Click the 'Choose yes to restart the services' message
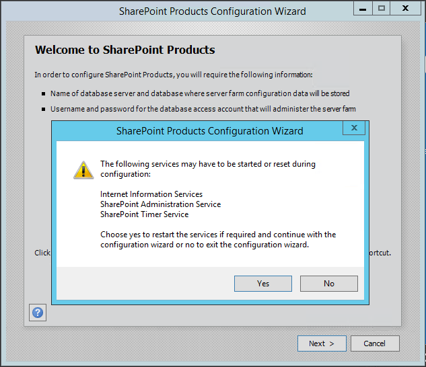Screen dimensions: 426x367 tap(218, 239)
